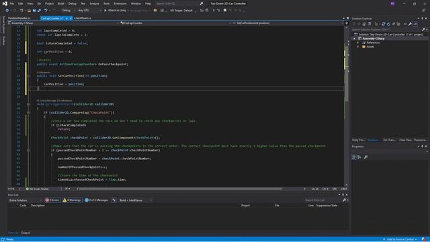Click Solution Explorer Home icon
This screenshot has width=430, height=242.
[x=364, y=24]
